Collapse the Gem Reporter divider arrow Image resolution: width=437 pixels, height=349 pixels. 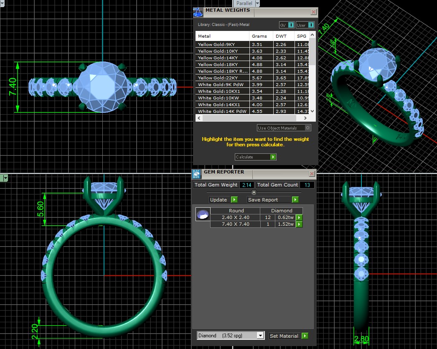254,192
